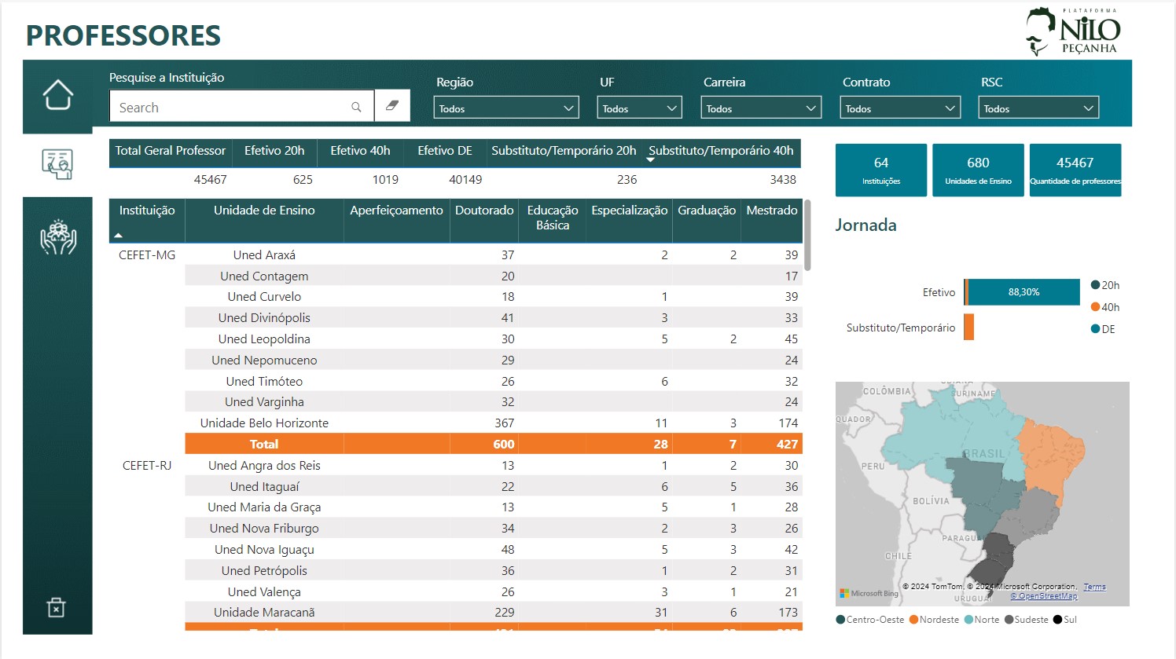
Task: Select the Uned Itaguaí row
Action: tap(494, 487)
